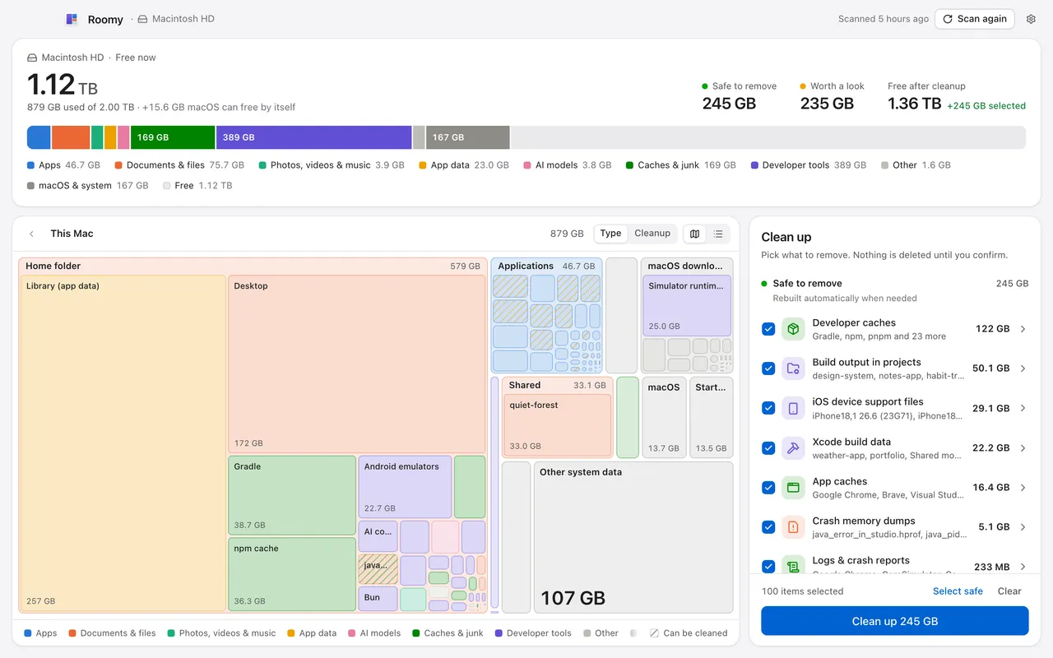Deselect the App caches checkbox
1053x658 pixels.
(x=768, y=488)
